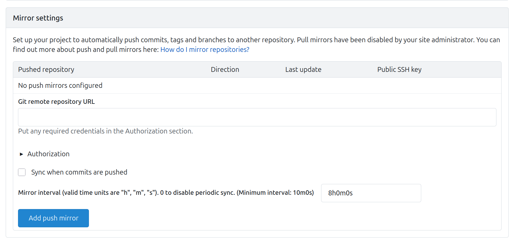
Task: Select the Pushed repository column header
Action: tap(46, 70)
